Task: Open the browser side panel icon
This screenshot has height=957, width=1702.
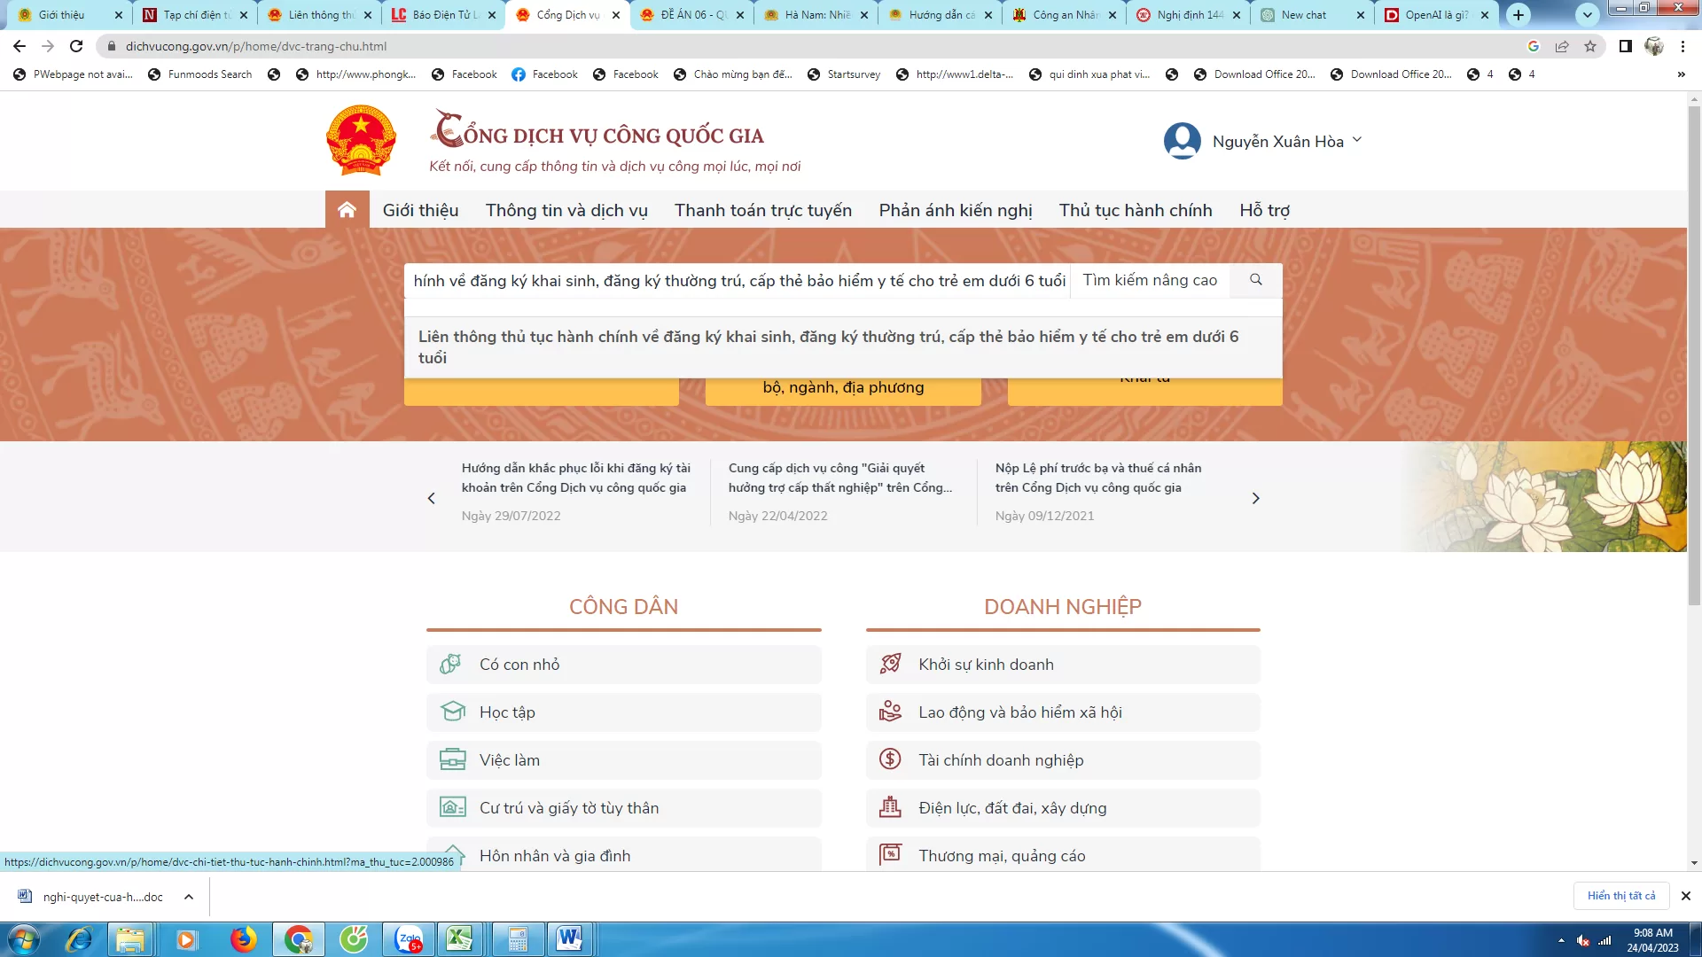Action: point(1625,46)
